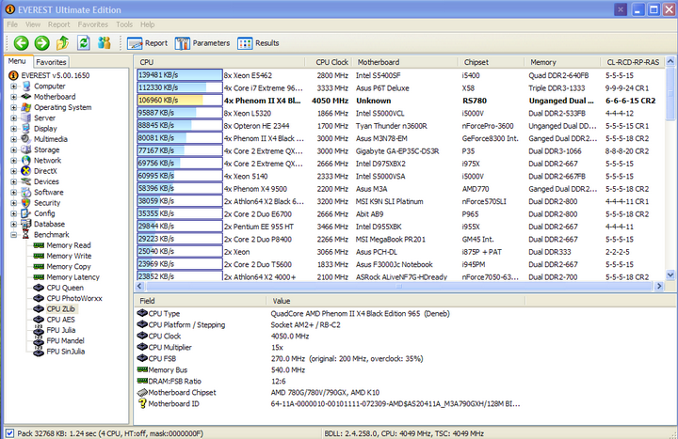Expand the Network tree node
This screenshot has width=678, height=439.
click(x=14, y=160)
